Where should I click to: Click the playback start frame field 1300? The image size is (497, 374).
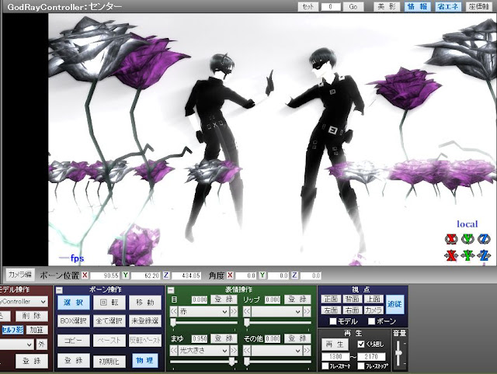coord(335,357)
